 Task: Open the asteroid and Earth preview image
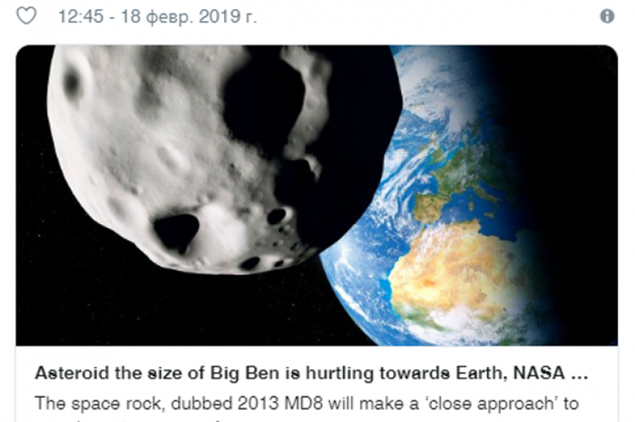click(317, 195)
